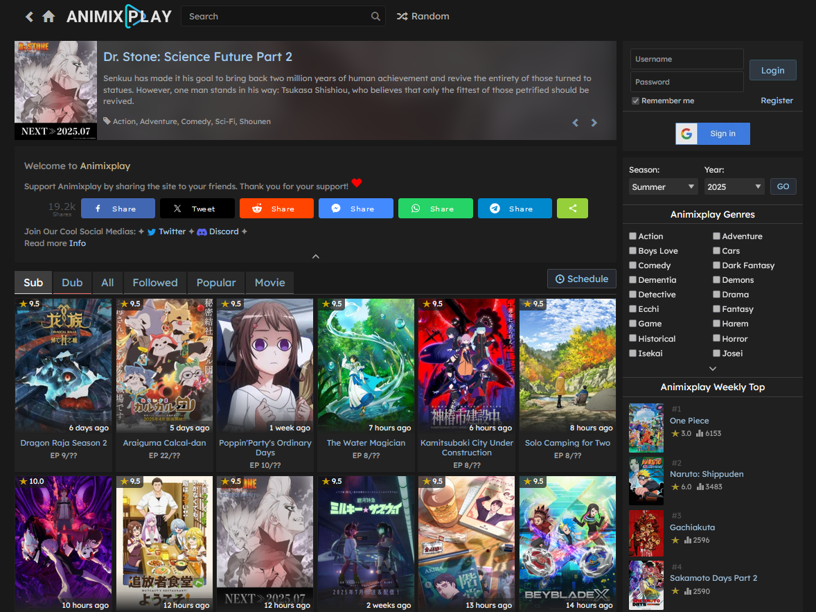Go back using the header arrow icon

click(29, 17)
